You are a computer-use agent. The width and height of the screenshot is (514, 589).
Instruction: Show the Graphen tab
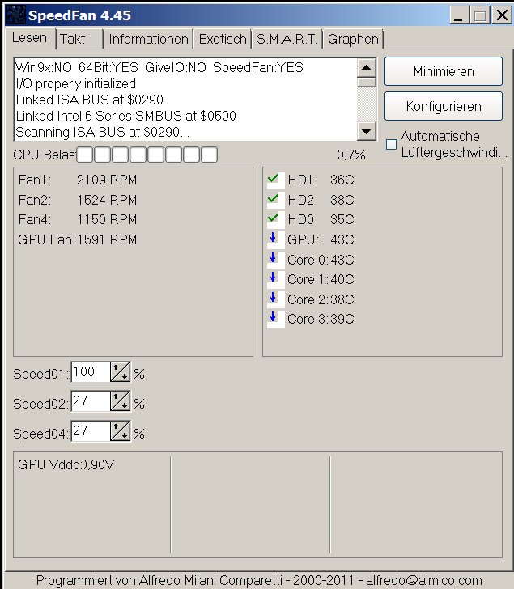(x=353, y=39)
